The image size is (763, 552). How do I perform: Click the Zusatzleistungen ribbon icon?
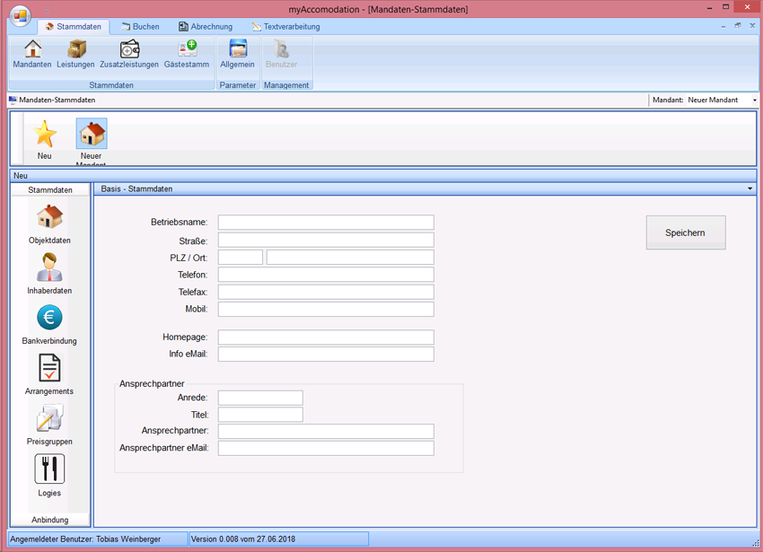[129, 54]
